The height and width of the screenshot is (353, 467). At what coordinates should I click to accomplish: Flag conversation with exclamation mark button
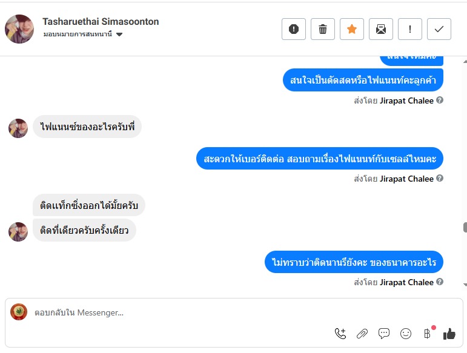tap(410, 29)
